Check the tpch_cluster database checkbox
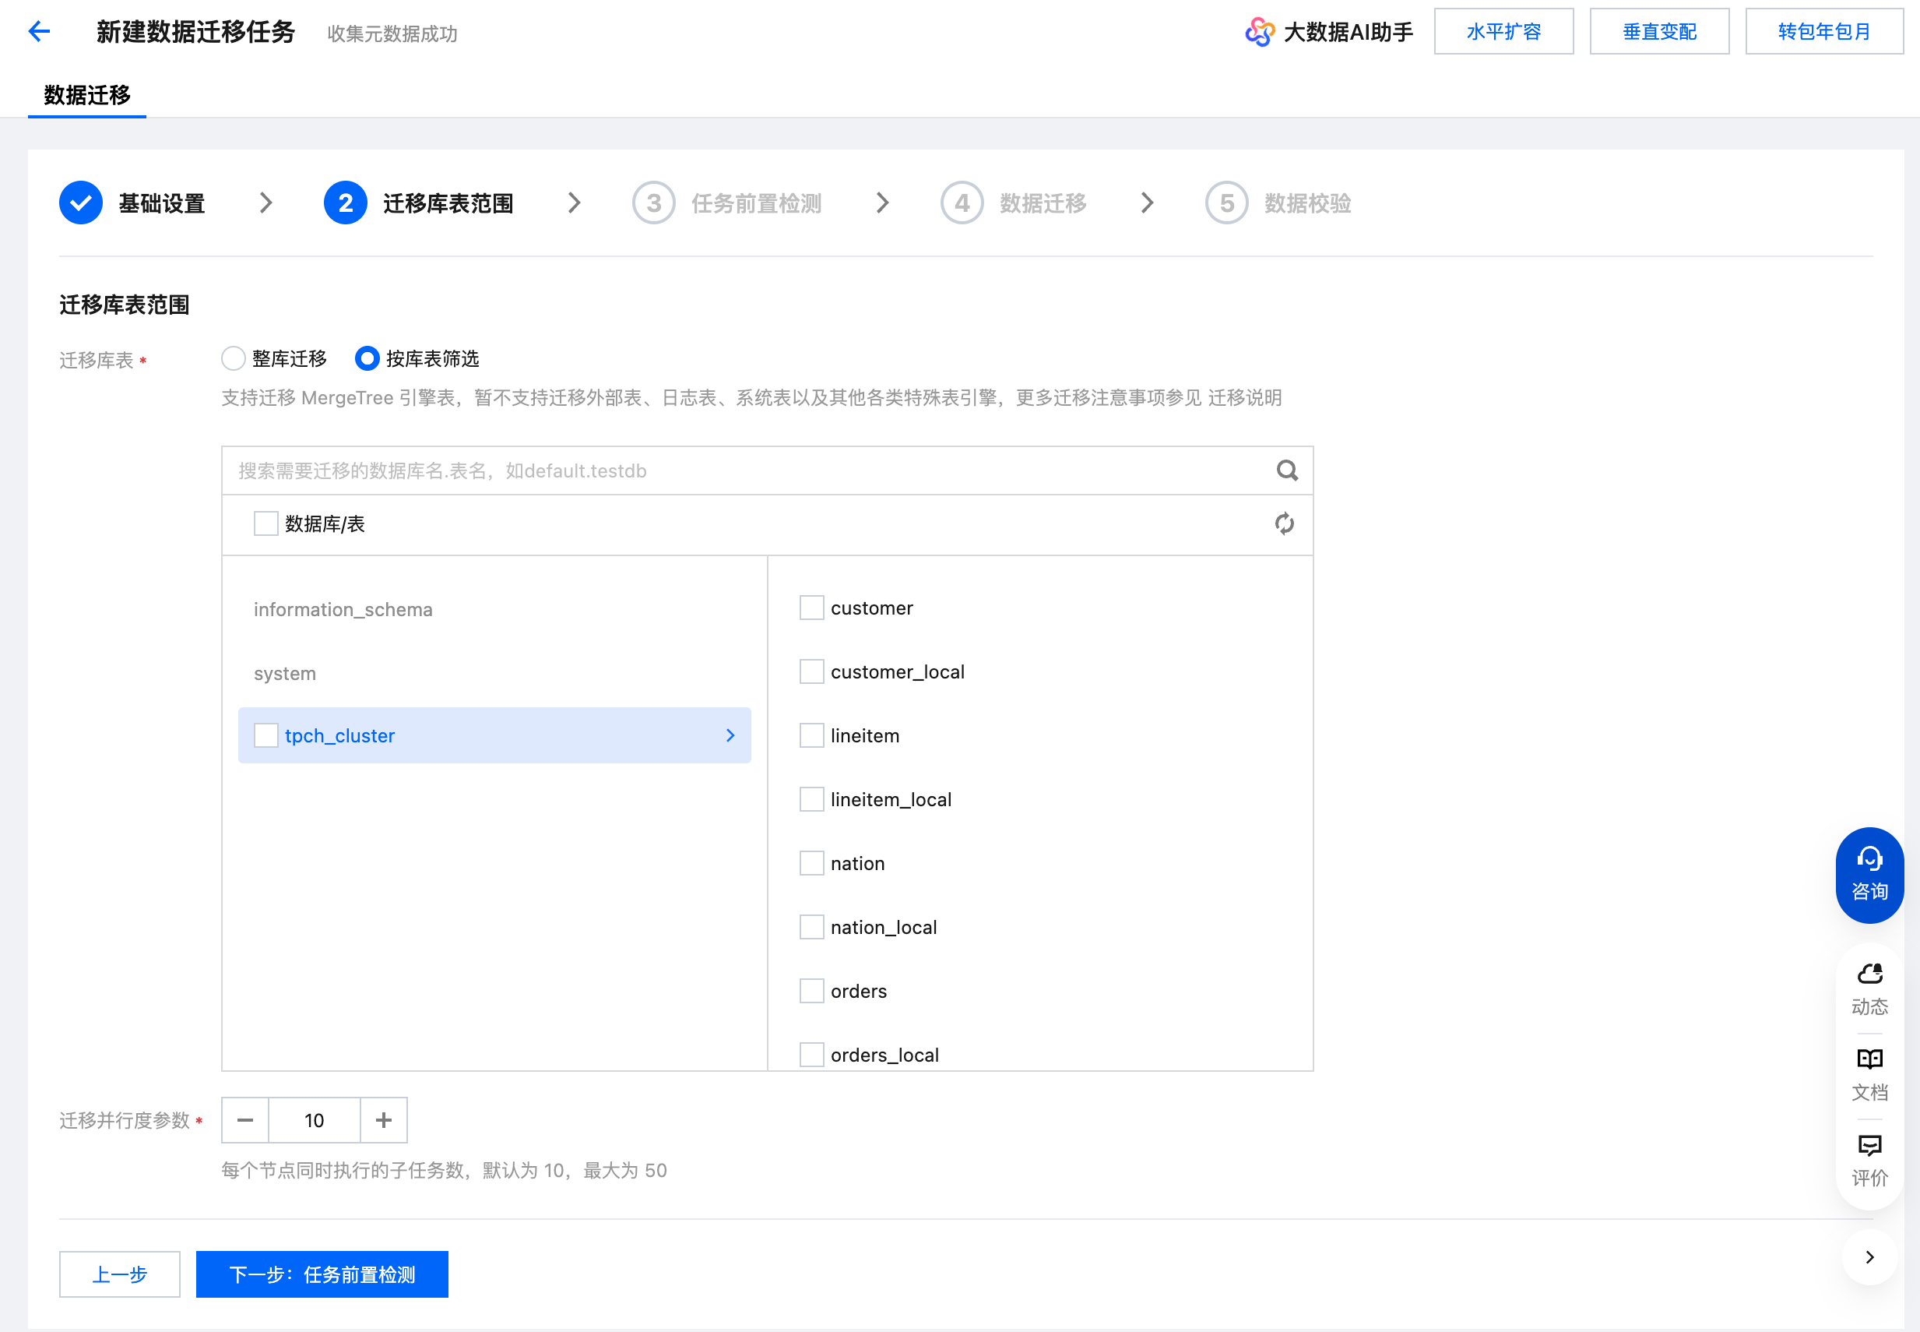The height and width of the screenshot is (1332, 1920). [265, 735]
